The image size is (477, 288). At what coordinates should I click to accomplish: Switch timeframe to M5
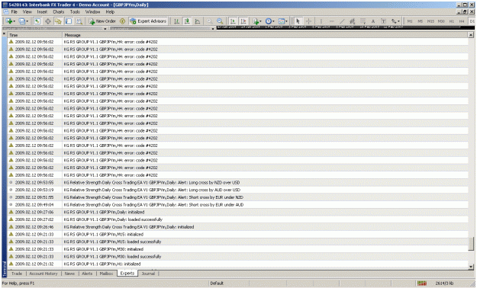point(420,21)
